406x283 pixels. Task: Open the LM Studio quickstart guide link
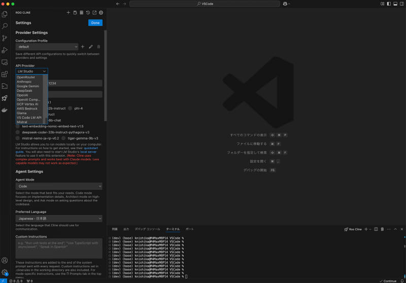(x=91, y=148)
